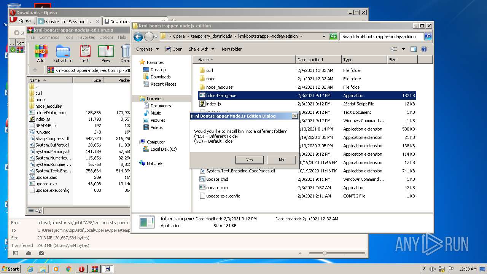This screenshot has width=487, height=274.
Task: Click the Explorer Forward arrow button
Action: pyautogui.click(x=149, y=37)
